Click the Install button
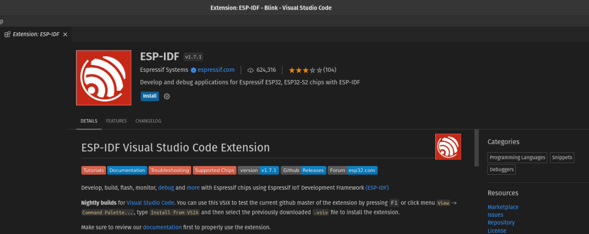This screenshot has width=589, height=234. [x=150, y=96]
